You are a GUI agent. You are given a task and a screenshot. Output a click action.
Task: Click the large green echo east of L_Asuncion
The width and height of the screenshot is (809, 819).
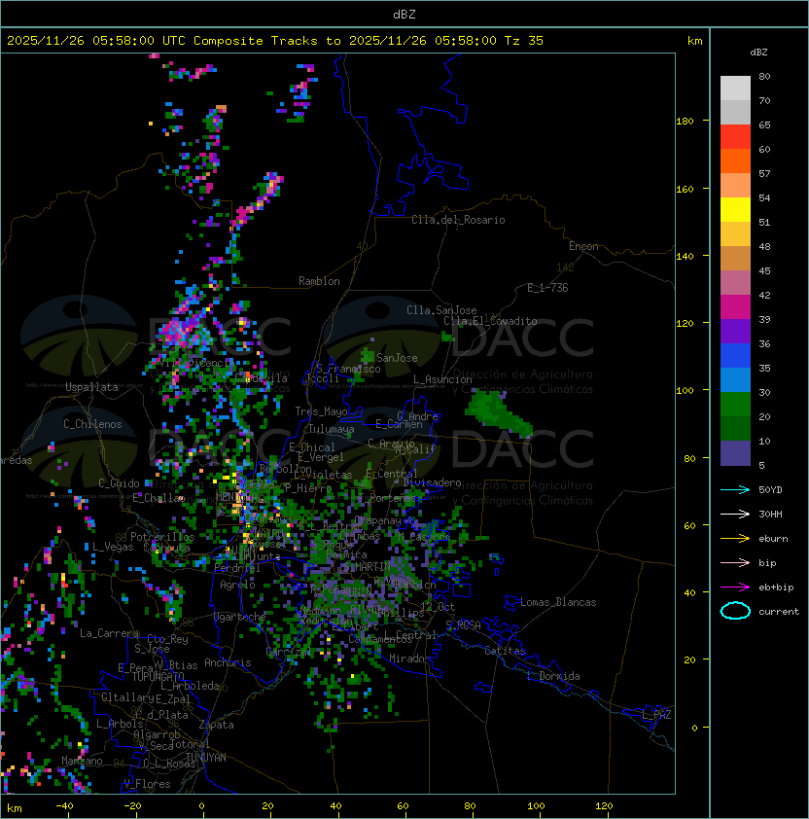click(498, 413)
